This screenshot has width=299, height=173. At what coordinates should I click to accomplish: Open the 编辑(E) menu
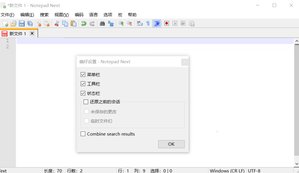[x=27, y=15]
